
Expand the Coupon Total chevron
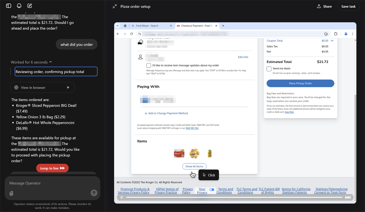click(332, 41)
